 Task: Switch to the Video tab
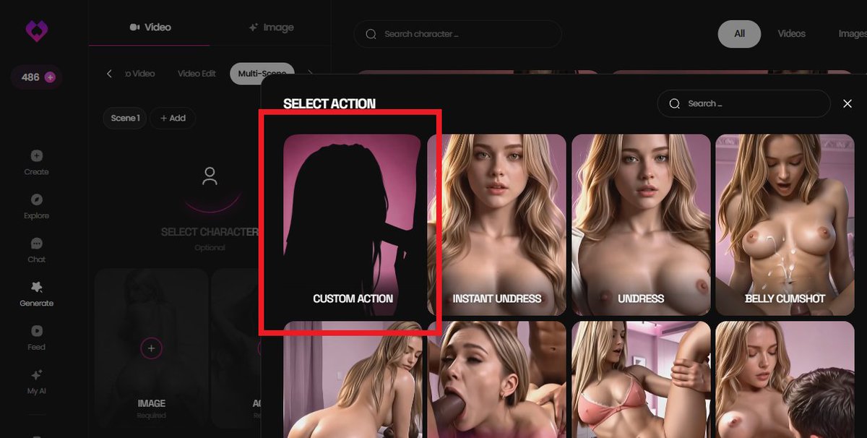tap(150, 27)
